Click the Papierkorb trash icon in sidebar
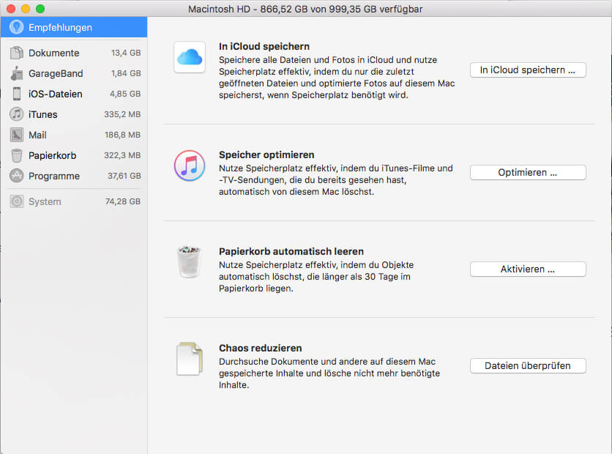This screenshot has height=454, width=612. (16, 155)
